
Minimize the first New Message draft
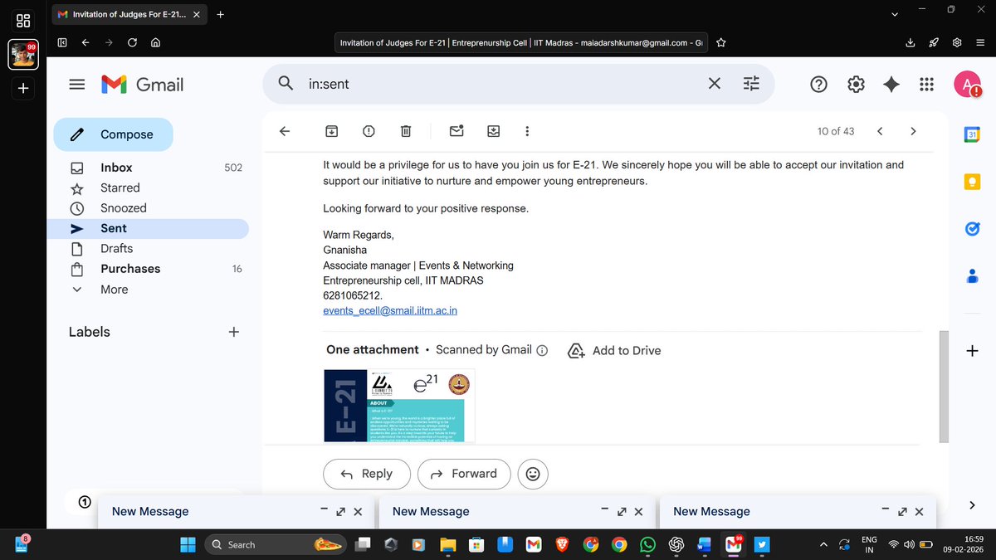click(325, 511)
